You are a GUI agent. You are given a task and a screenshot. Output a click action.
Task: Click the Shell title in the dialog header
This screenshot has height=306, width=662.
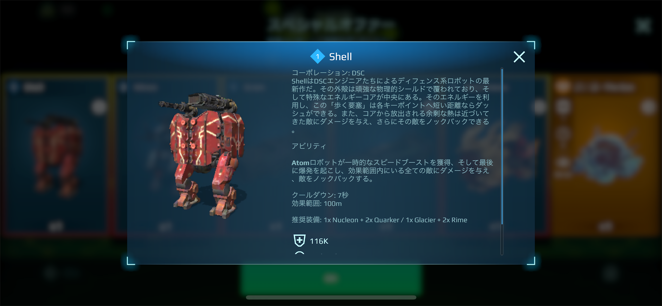point(340,57)
